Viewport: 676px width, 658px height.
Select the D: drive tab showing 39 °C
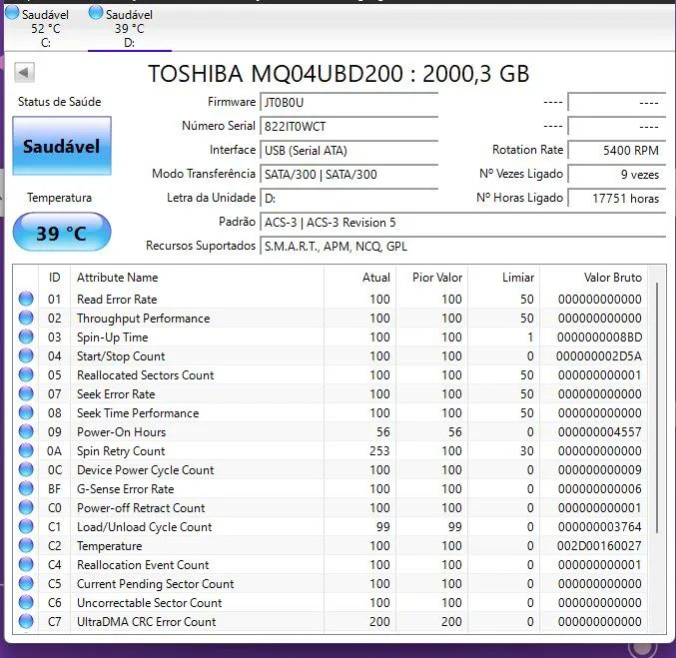coord(130,28)
